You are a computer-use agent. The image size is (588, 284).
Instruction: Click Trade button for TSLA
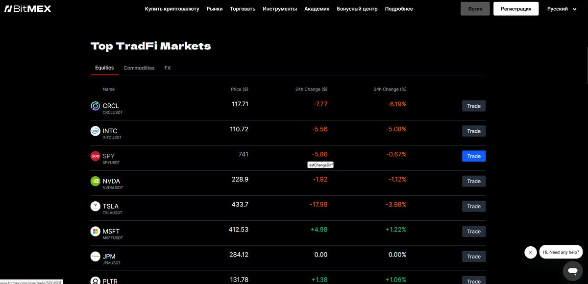click(474, 206)
